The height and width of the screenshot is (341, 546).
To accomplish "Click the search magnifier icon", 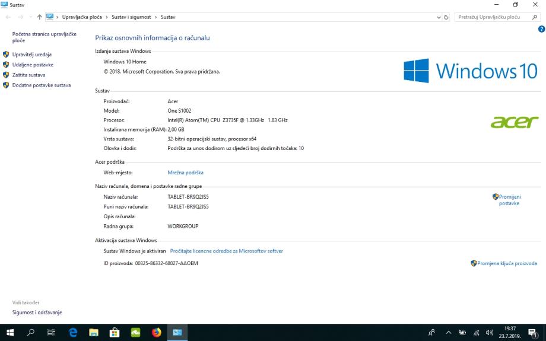I will tap(535, 17).
